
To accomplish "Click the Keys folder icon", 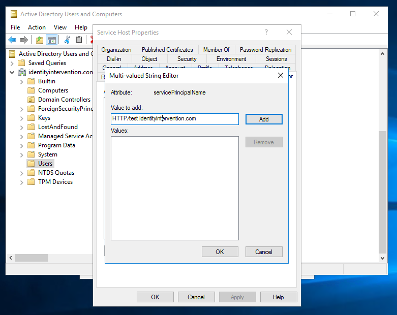I will (31, 118).
